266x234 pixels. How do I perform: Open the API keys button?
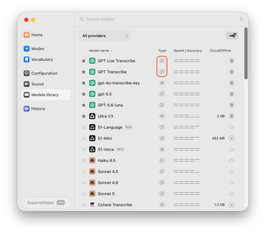click(x=232, y=36)
